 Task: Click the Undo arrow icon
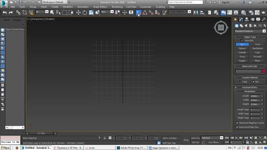[x=5, y=12]
